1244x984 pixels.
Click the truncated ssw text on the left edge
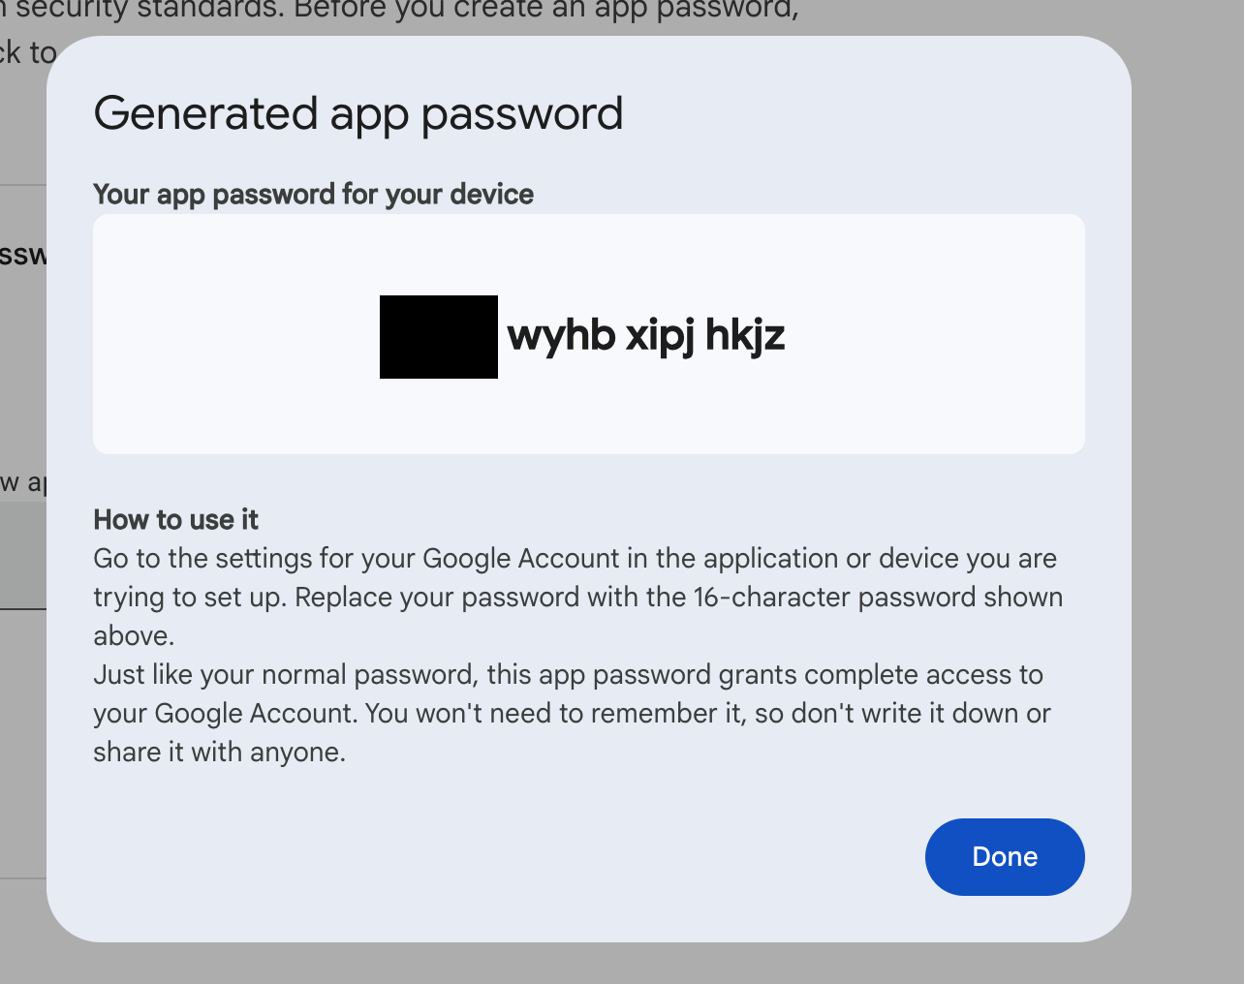pyautogui.click(x=21, y=255)
